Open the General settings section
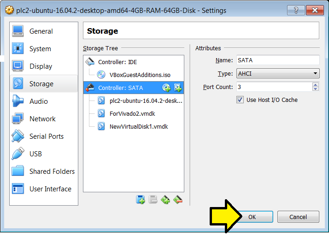The height and width of the screenshot is (243, 329). tap(41, 31)
